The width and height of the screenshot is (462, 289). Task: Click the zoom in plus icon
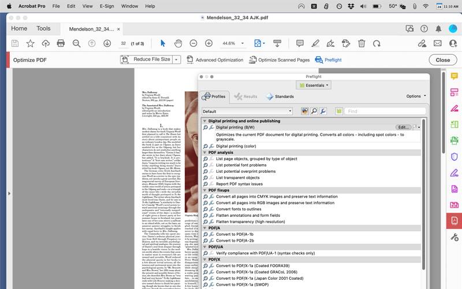[208, 43]
